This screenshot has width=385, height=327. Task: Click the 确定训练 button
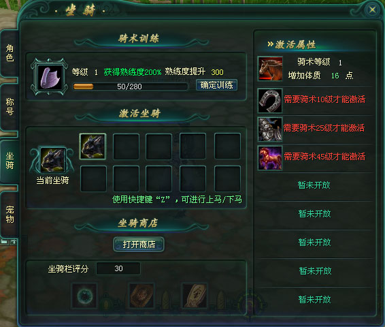(216, 85)
